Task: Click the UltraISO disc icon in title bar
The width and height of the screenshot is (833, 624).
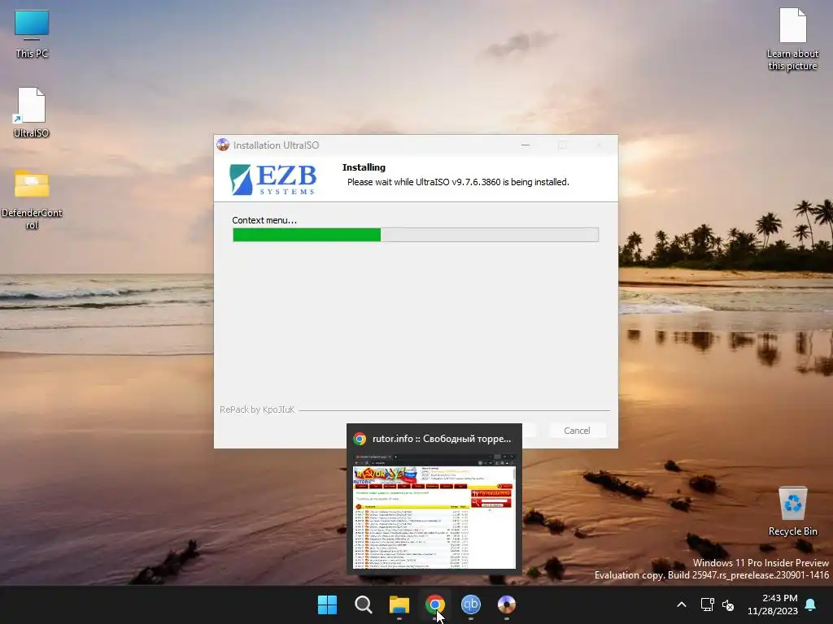Action: point(223,145)
